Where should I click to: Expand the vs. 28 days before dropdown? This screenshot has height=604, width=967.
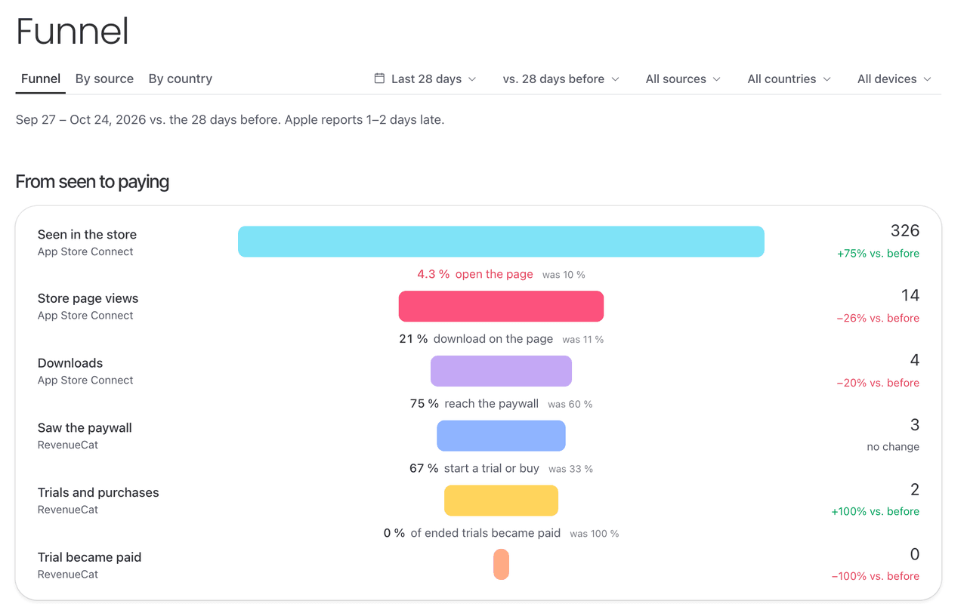pyautogui.click(x=561, y=79)
